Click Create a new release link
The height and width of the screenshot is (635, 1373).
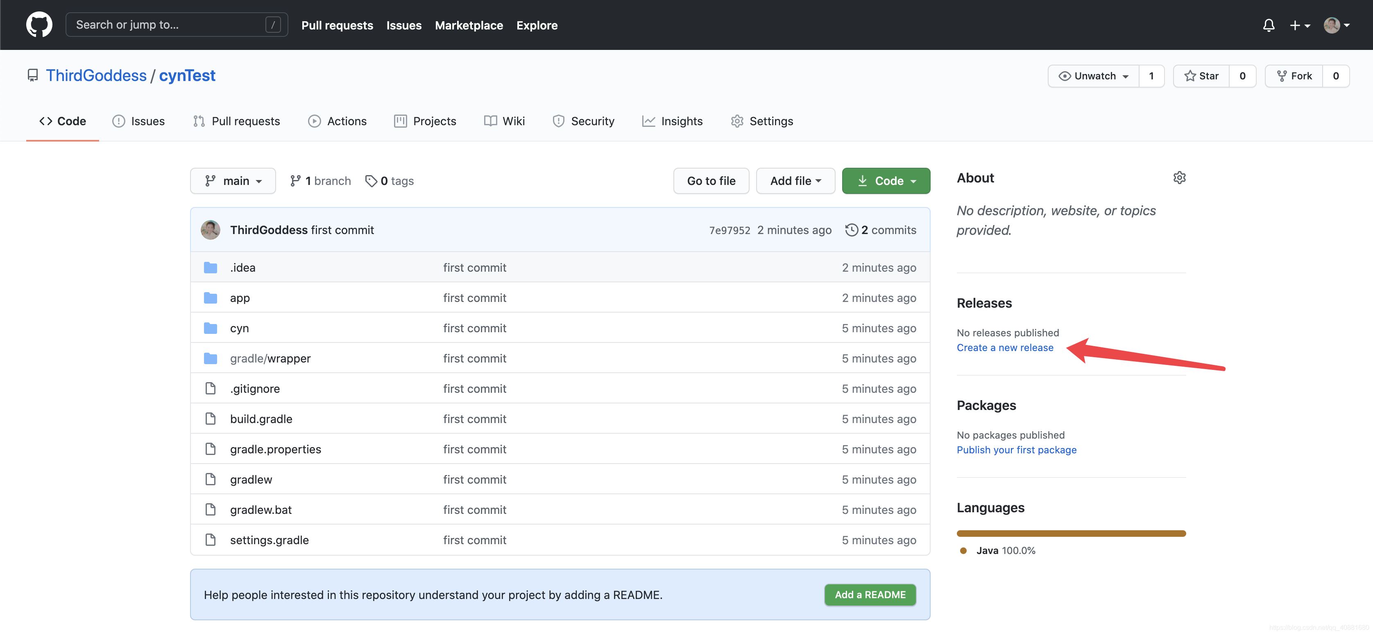1004,347
